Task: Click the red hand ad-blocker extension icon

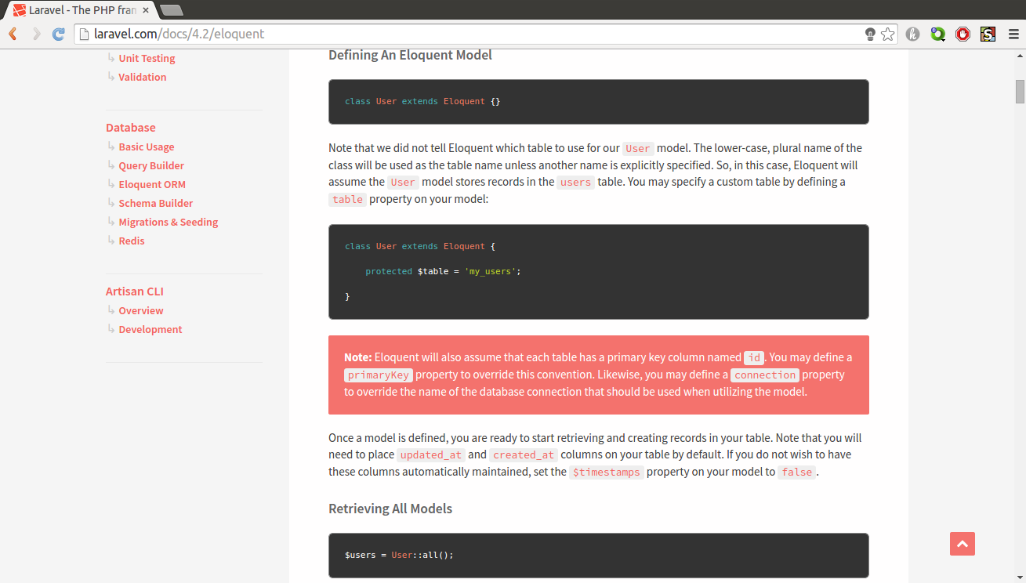Action: click(x=963, y=34)
